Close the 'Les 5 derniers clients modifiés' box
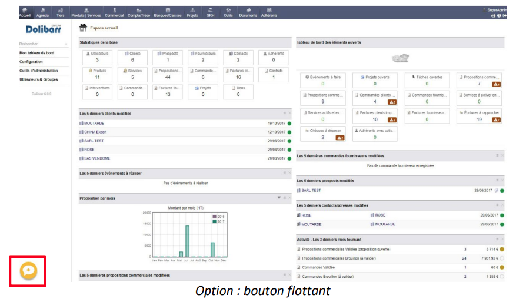 [289, 113]
